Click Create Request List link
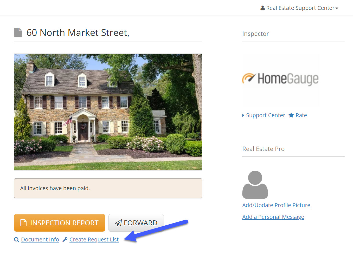Viewport: 353px width, 256px height. tap(94, 240)
